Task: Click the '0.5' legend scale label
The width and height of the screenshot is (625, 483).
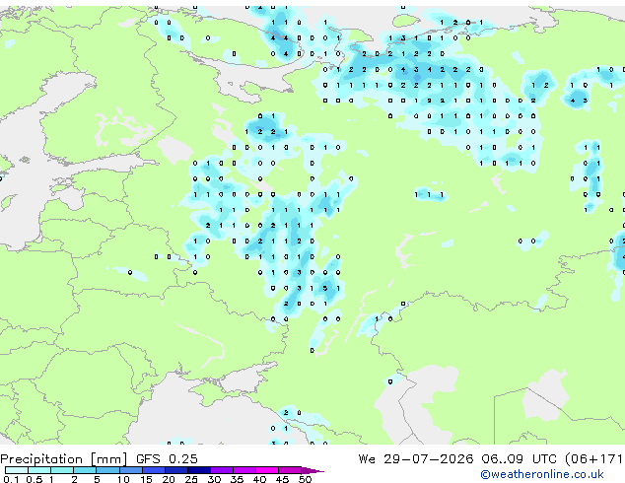Action: click(34, 479)
